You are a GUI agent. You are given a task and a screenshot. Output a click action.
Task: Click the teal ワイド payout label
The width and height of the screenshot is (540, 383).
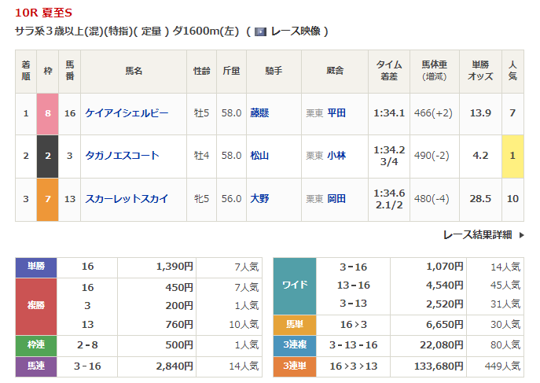(294, 285)
